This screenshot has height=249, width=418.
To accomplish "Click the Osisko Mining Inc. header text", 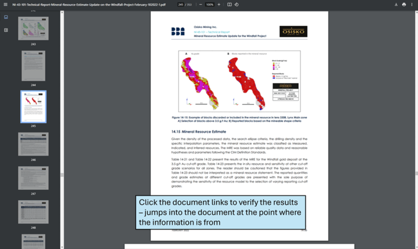I will [205, 27].
